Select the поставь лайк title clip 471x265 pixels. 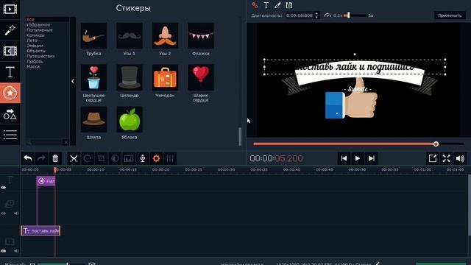click(40, 230)
